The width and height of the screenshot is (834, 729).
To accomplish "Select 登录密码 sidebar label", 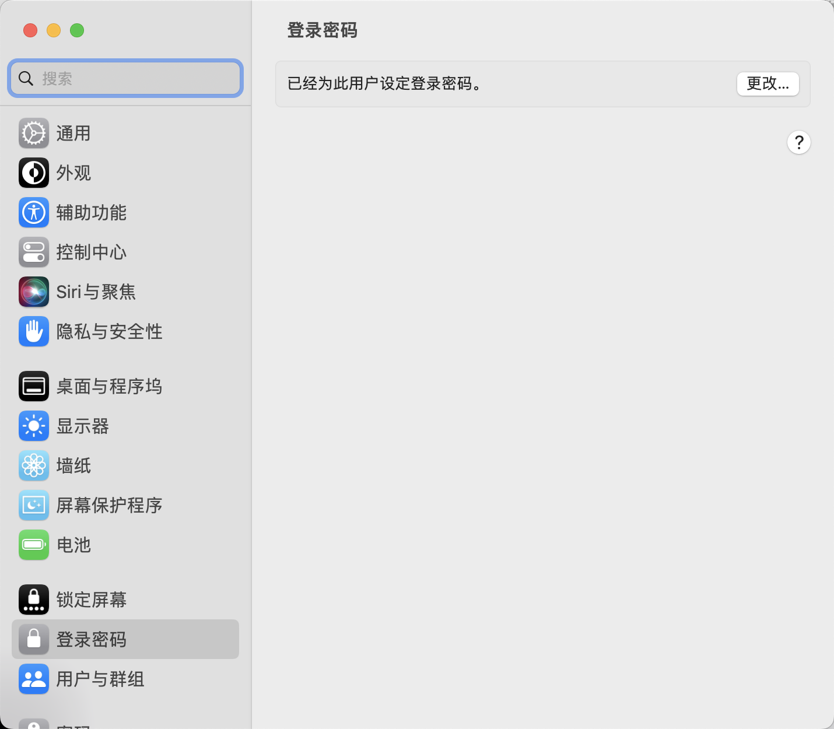I will [92, 640].
